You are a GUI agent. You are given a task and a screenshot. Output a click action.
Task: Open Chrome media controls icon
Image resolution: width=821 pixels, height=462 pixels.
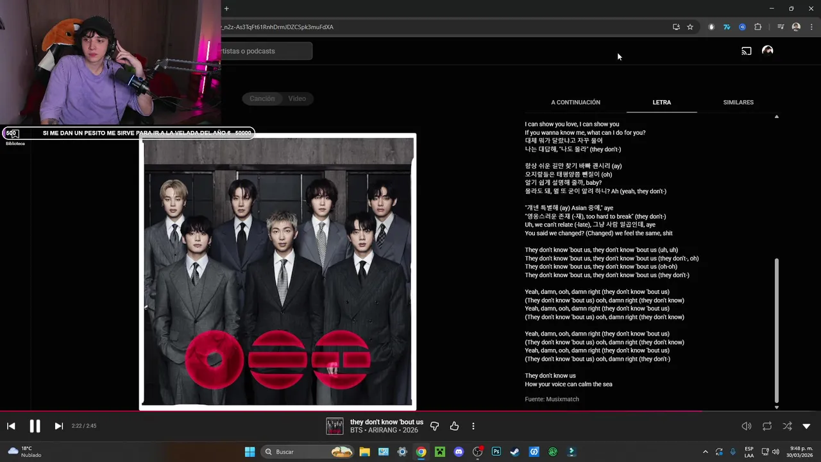click(x=781, y=27)
